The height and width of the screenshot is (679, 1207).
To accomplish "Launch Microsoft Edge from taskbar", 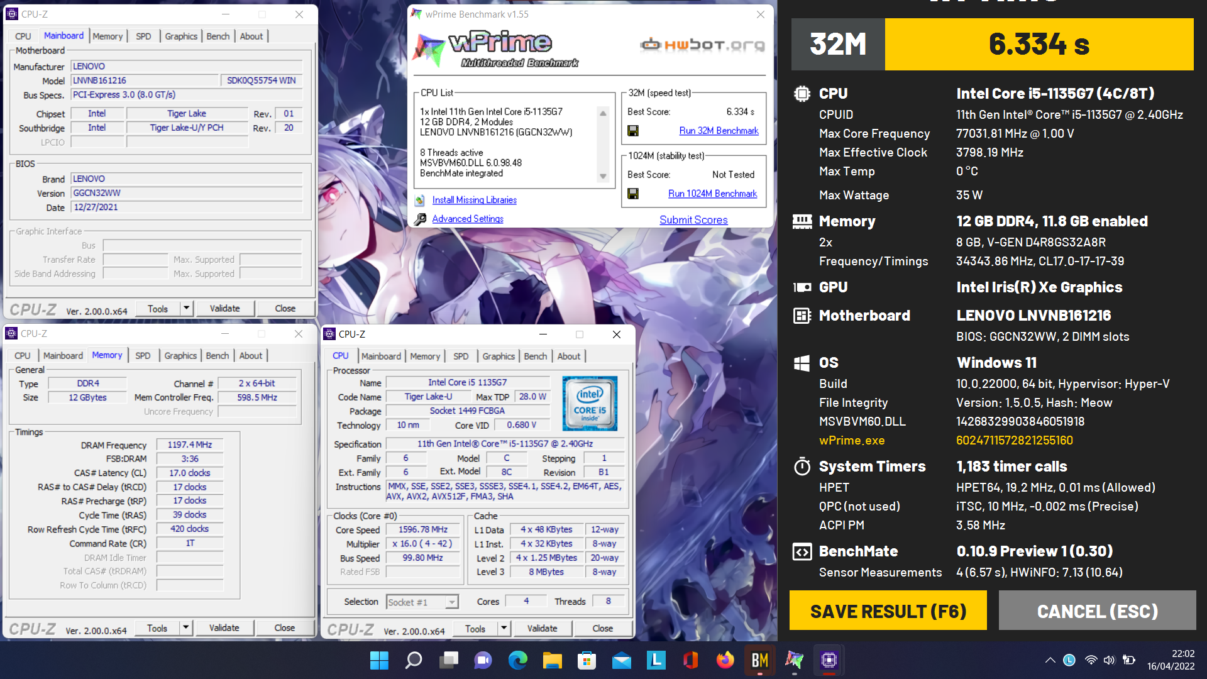I will 518,660.
